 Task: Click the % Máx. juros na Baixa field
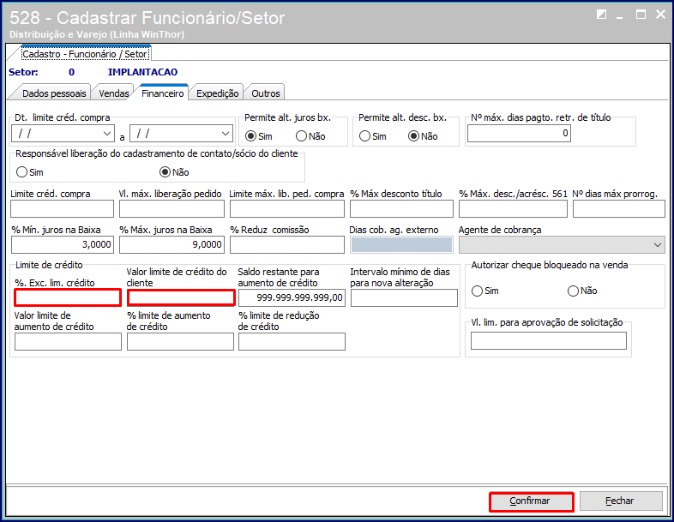[172, 244]
